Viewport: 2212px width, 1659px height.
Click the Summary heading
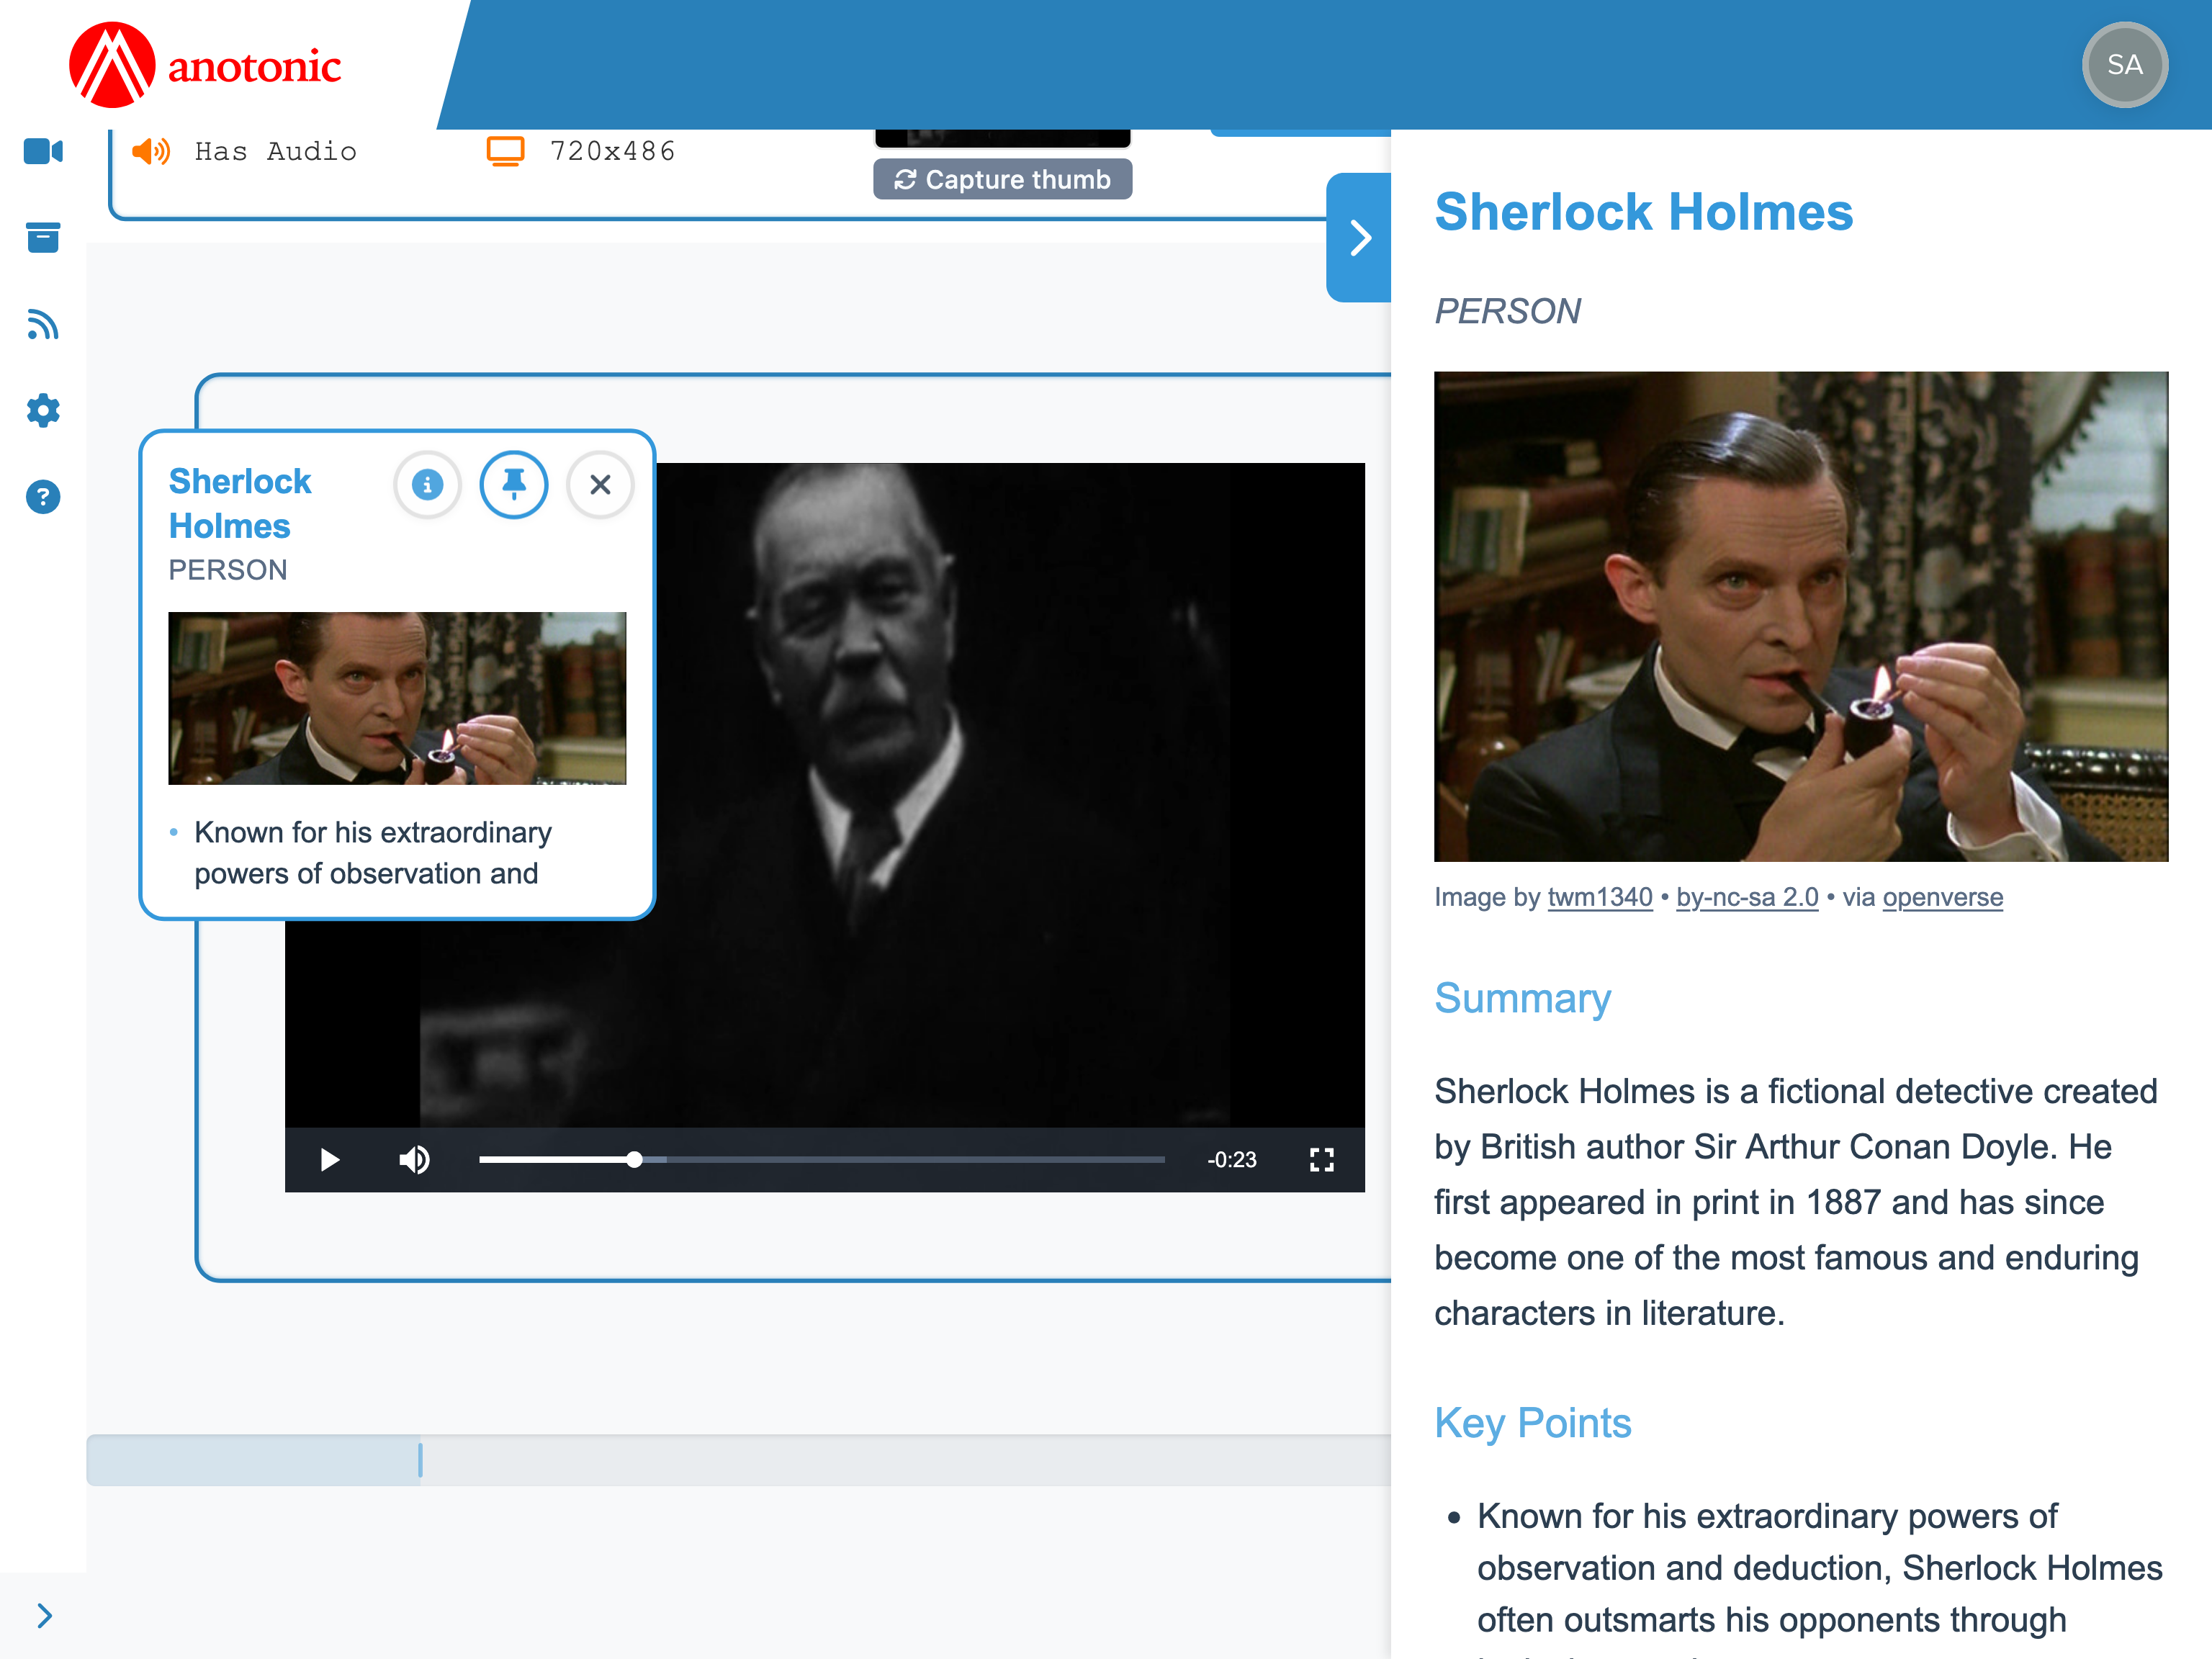pyautogui.click(x=1522, y=998)
